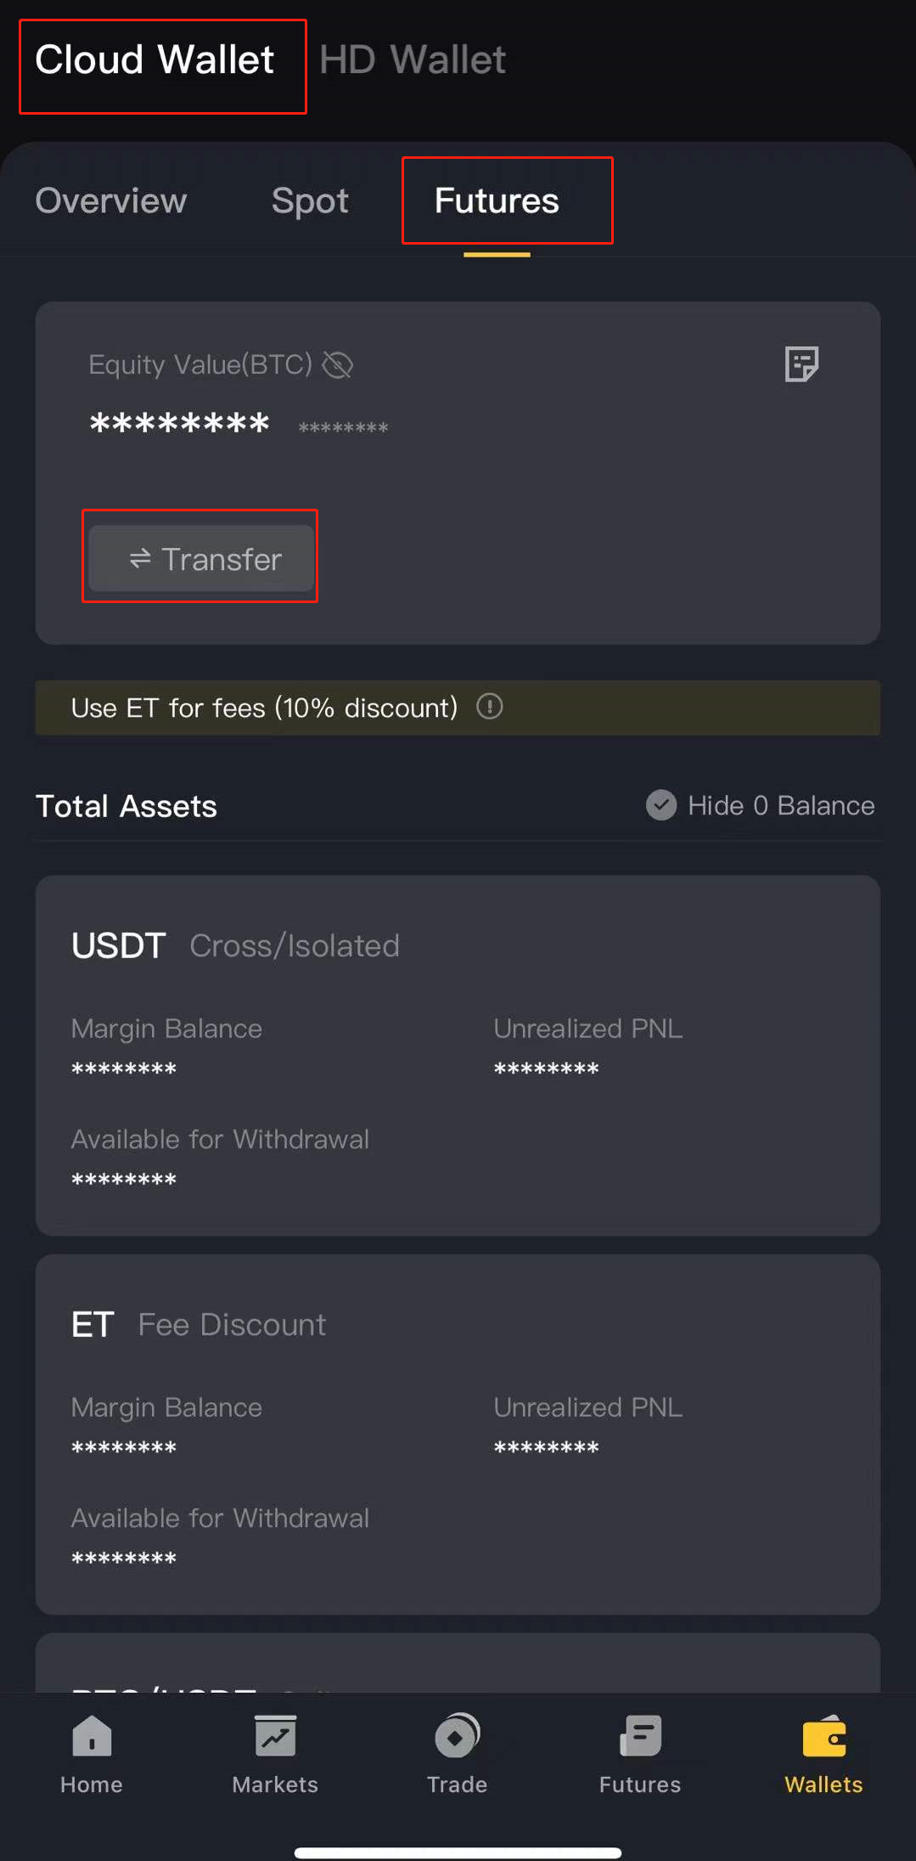Open Futures in the bottom navigation bar
Screen dimensions: 916x1861
click(640, 1754)
